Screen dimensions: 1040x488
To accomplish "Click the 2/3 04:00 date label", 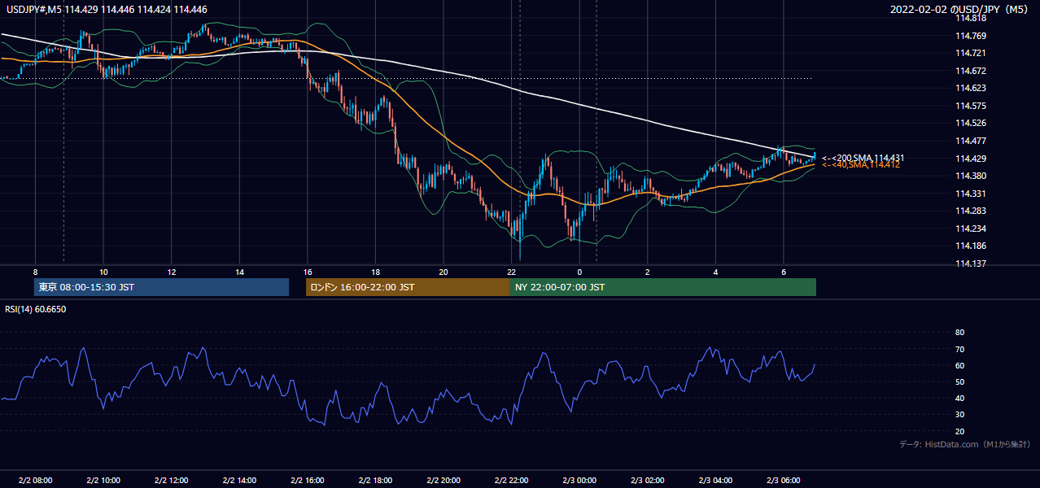I will [x=715, y=480].
